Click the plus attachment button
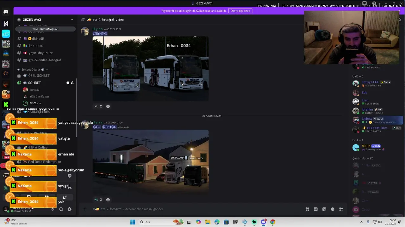 (x=85, y=209)
